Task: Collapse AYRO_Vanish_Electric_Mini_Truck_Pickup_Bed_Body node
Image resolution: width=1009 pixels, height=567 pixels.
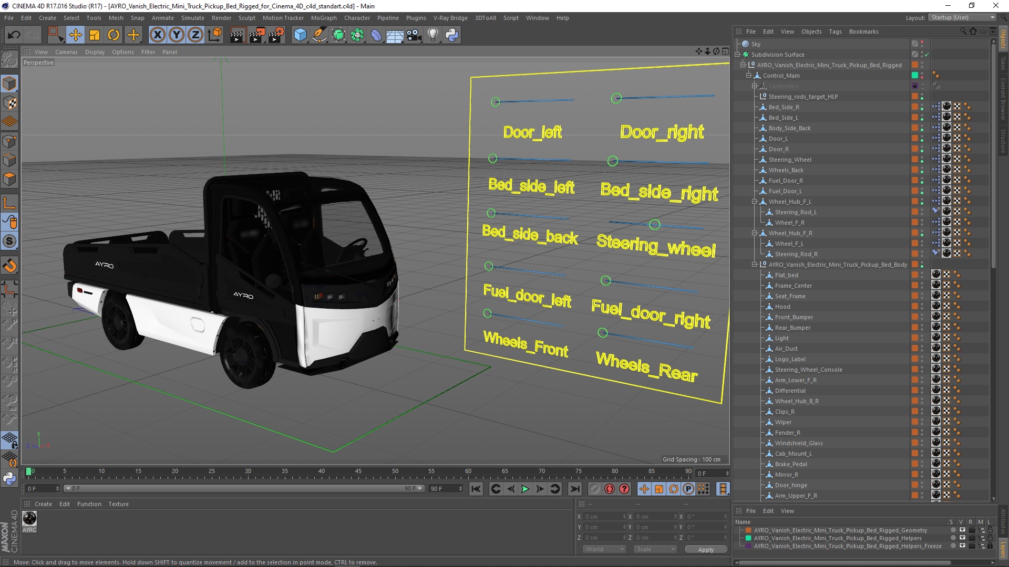Action: (x=755, y=265)
